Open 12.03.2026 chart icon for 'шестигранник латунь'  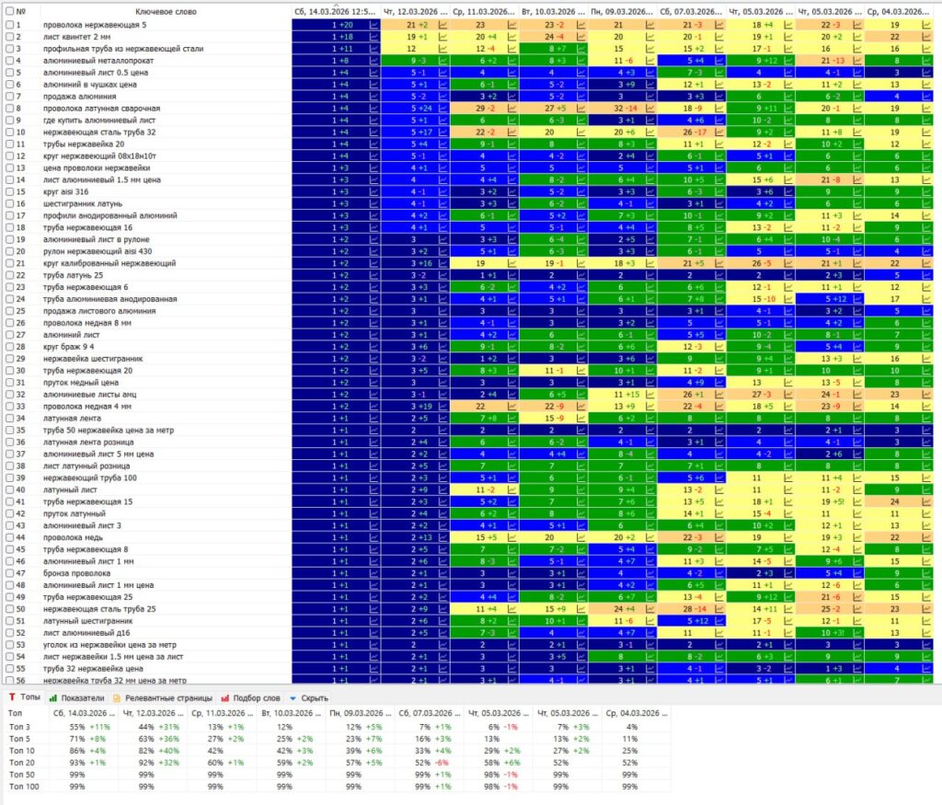pyautogui.click(x=442, y=203)
